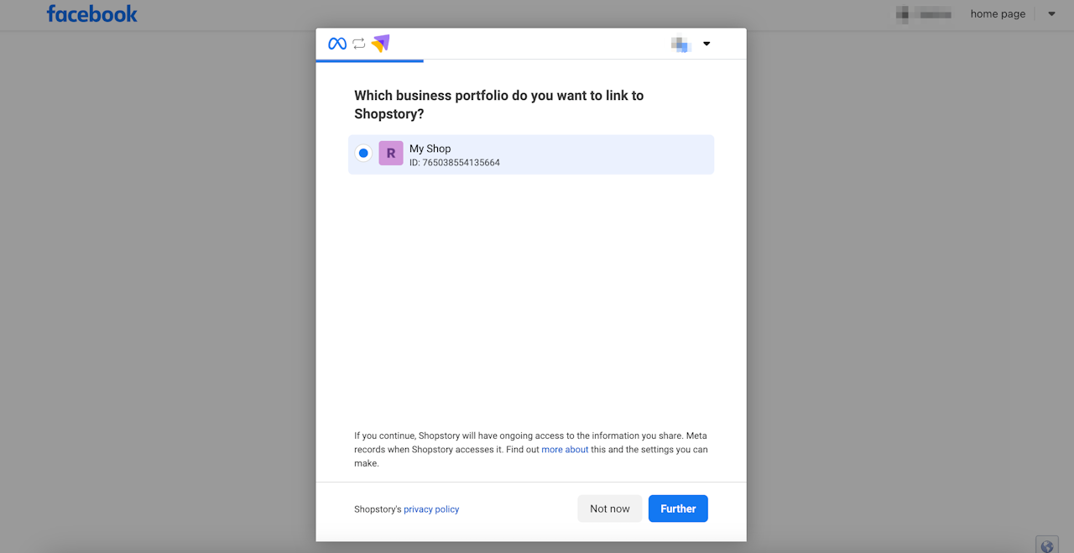Click the My Shop portfolio name

[x=430, y=149]
